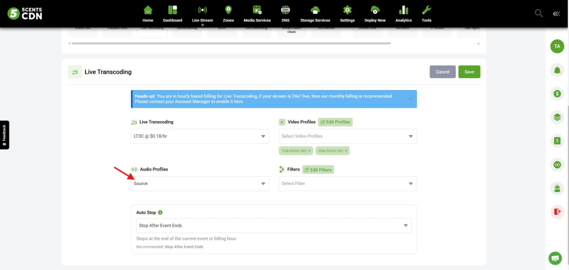Open Media Services in the navigation
The height and width of the screenshot is (270, 569).
coord(257,14)
